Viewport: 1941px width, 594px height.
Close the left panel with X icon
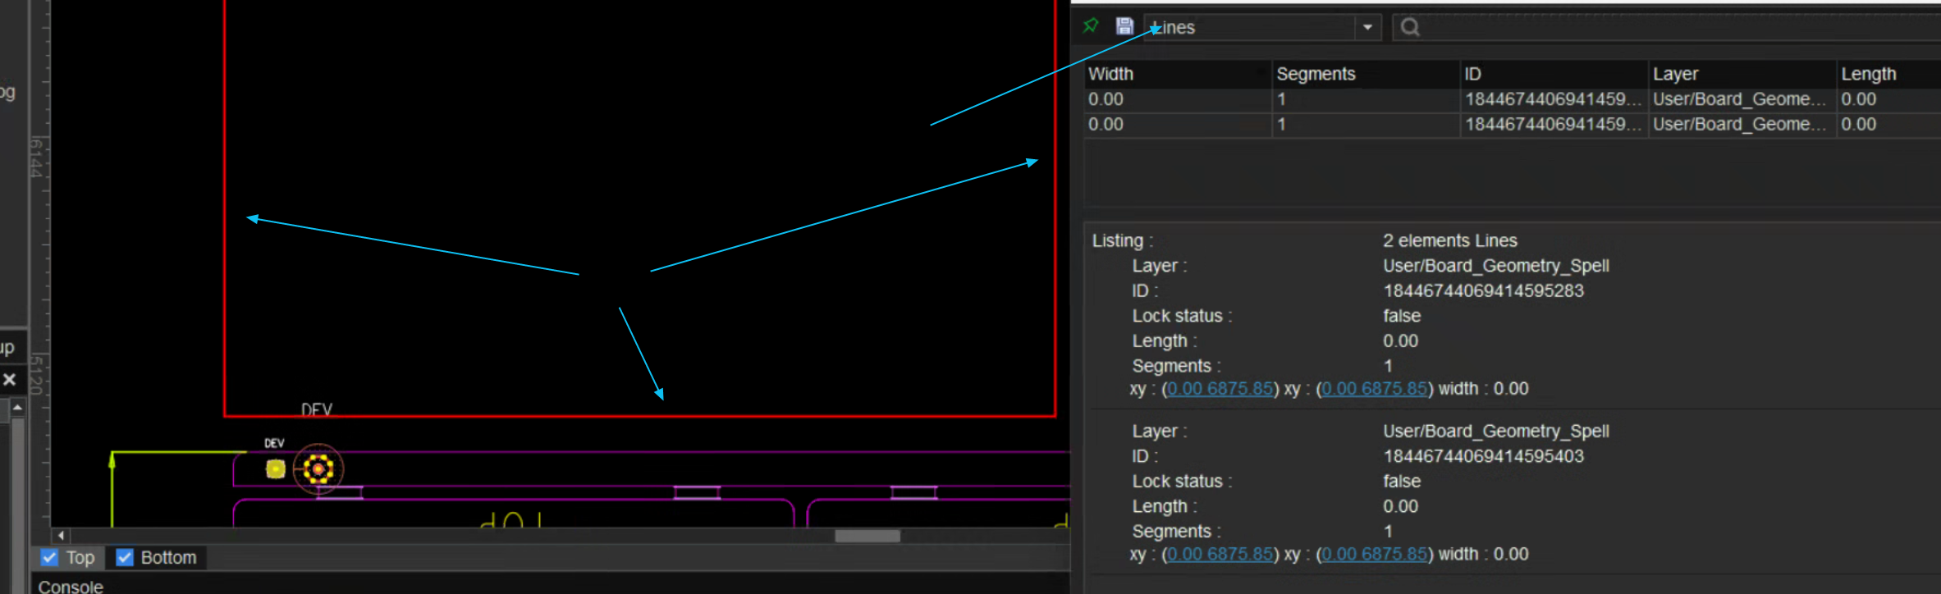click(x=10, y=379)
